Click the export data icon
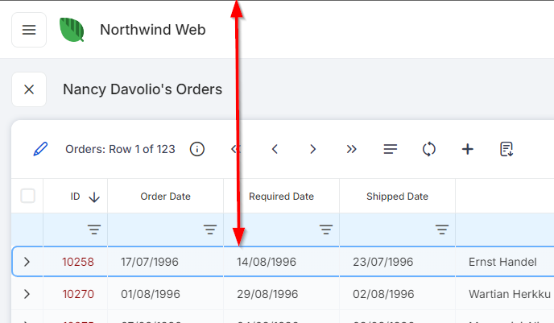Viewport: 554px width, 323px height. point(506,149)
